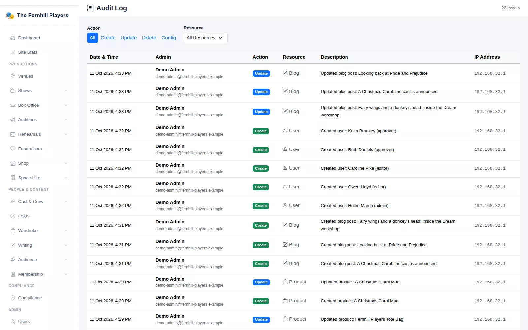
Task: Click the Date & Time column header
Action: click(x=104, y=57)
